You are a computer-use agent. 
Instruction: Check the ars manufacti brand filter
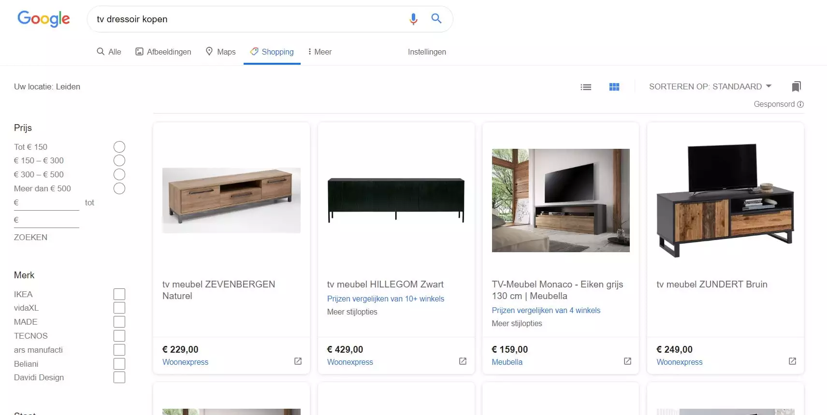coord(119,350)
